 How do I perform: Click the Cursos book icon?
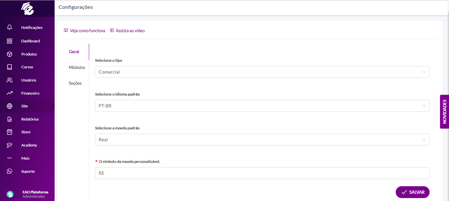tap(10, 67)
